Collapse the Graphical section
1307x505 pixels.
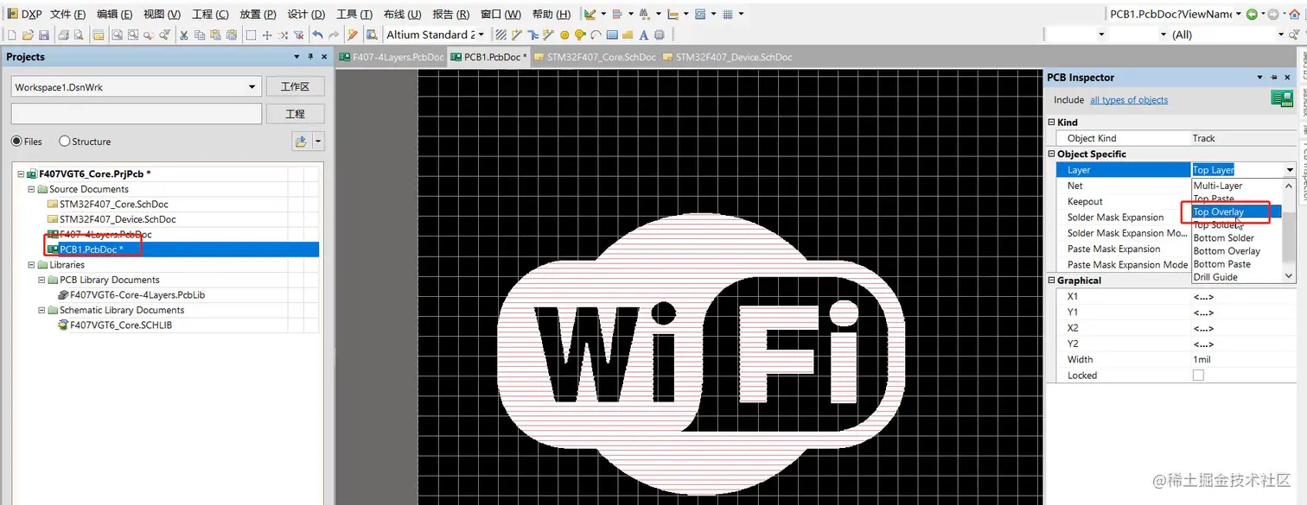[1052, 281]
